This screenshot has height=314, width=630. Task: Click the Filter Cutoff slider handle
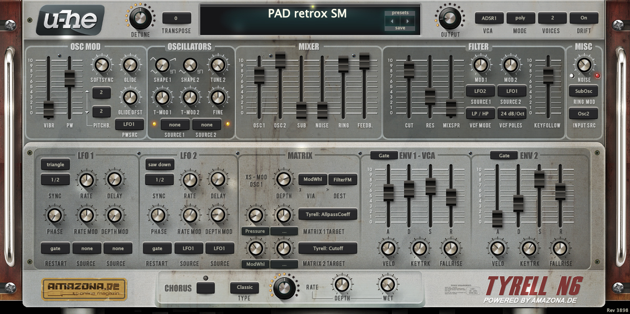coord(409,70)
